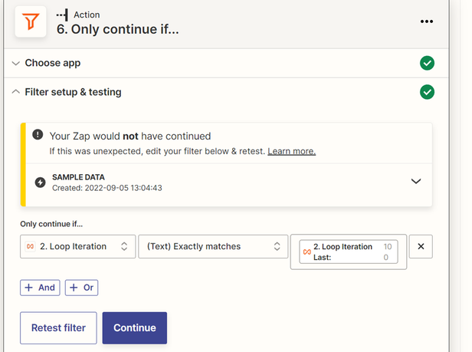Click the green checkmark beside Filter setup

point(427,92)
